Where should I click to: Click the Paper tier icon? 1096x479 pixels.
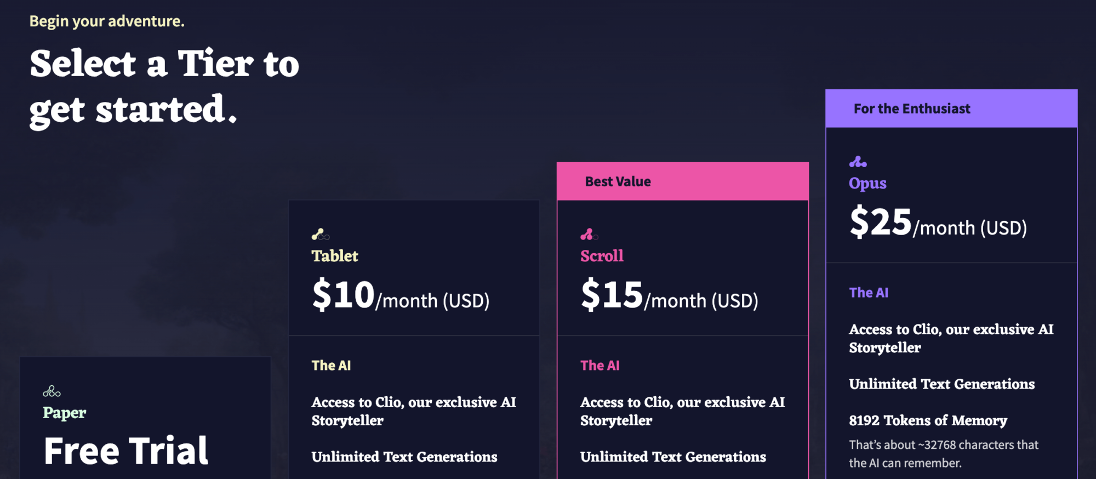pyautogui.click(x=52, y=391)
